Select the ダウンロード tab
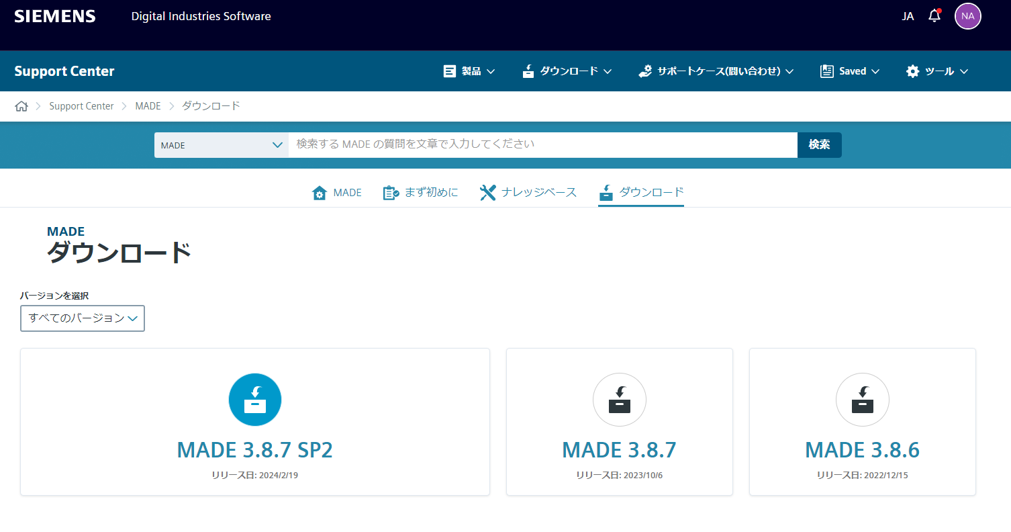The height and width of the screenshot is (532, 1011). point(641,193)
